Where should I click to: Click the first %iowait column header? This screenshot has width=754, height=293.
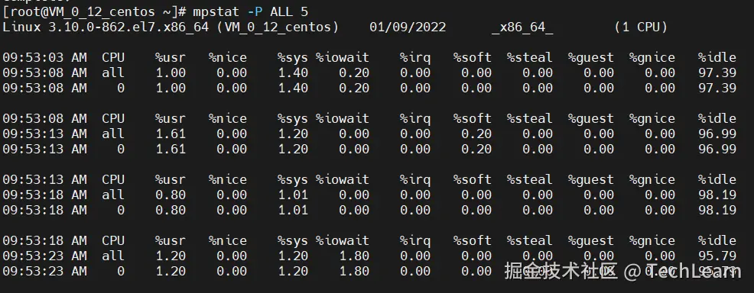(343, 58)
